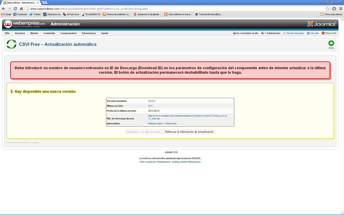This screenshot has height=215, width=344.
Task: Click Refrescar la información de actualización button
Action: click(x=189, y=132)
